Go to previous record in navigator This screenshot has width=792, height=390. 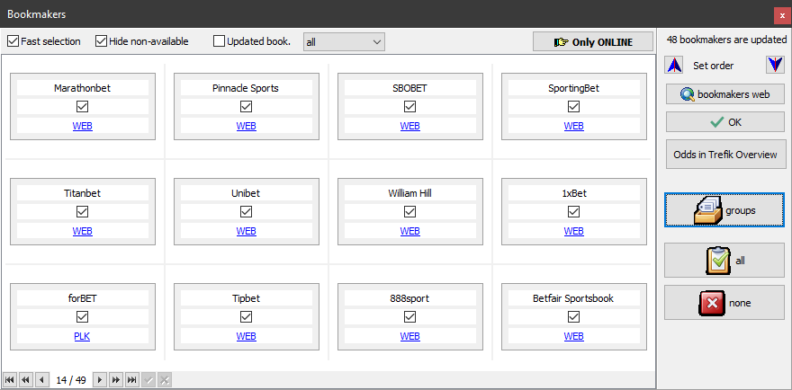(40, 380)
